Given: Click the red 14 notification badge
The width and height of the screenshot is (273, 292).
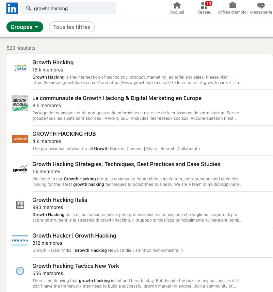Looking at the screenshot, I should coord(209,3).
